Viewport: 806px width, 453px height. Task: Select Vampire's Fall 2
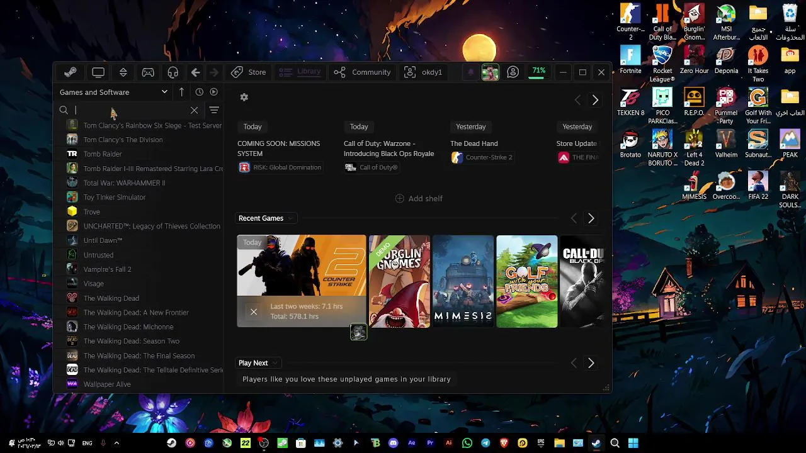[107, 269]
